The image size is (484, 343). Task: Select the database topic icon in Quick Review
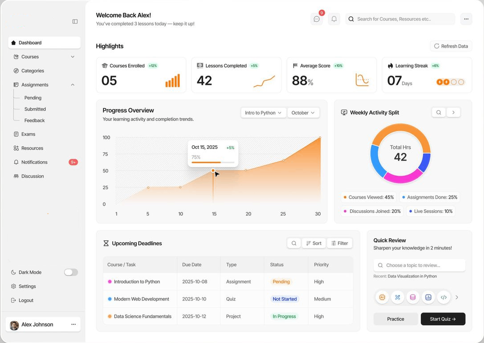(x=413, y=297)
